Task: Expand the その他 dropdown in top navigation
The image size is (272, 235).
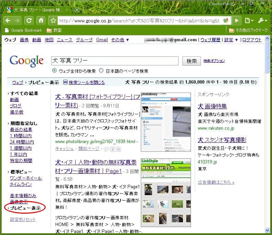Action: (x=120, y=40)
